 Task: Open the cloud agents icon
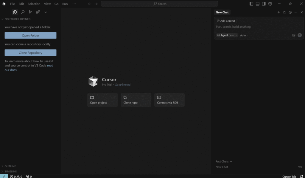click(284, 12)
